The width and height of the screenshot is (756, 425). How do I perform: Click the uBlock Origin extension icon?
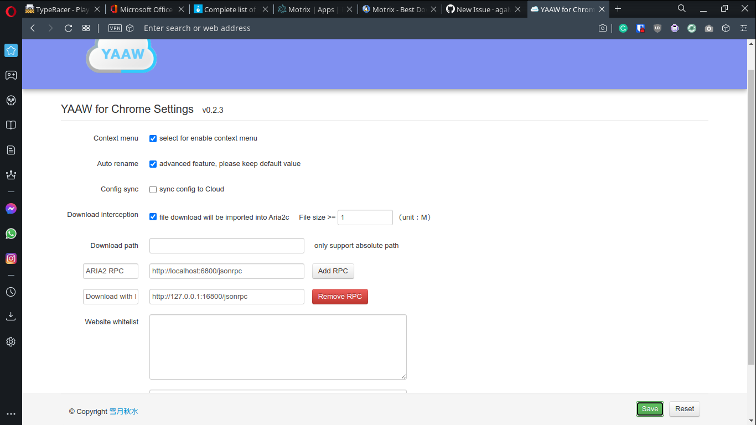coord(657,28)
